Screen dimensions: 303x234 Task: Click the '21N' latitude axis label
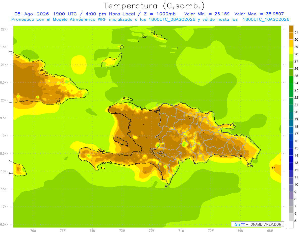pyautogui.click(x=4, y=65)
